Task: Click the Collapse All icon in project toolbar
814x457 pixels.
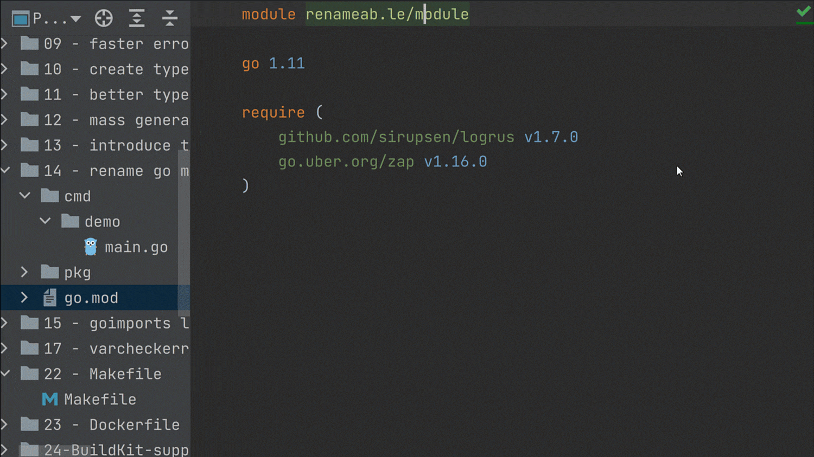Action: coord(170,17)
